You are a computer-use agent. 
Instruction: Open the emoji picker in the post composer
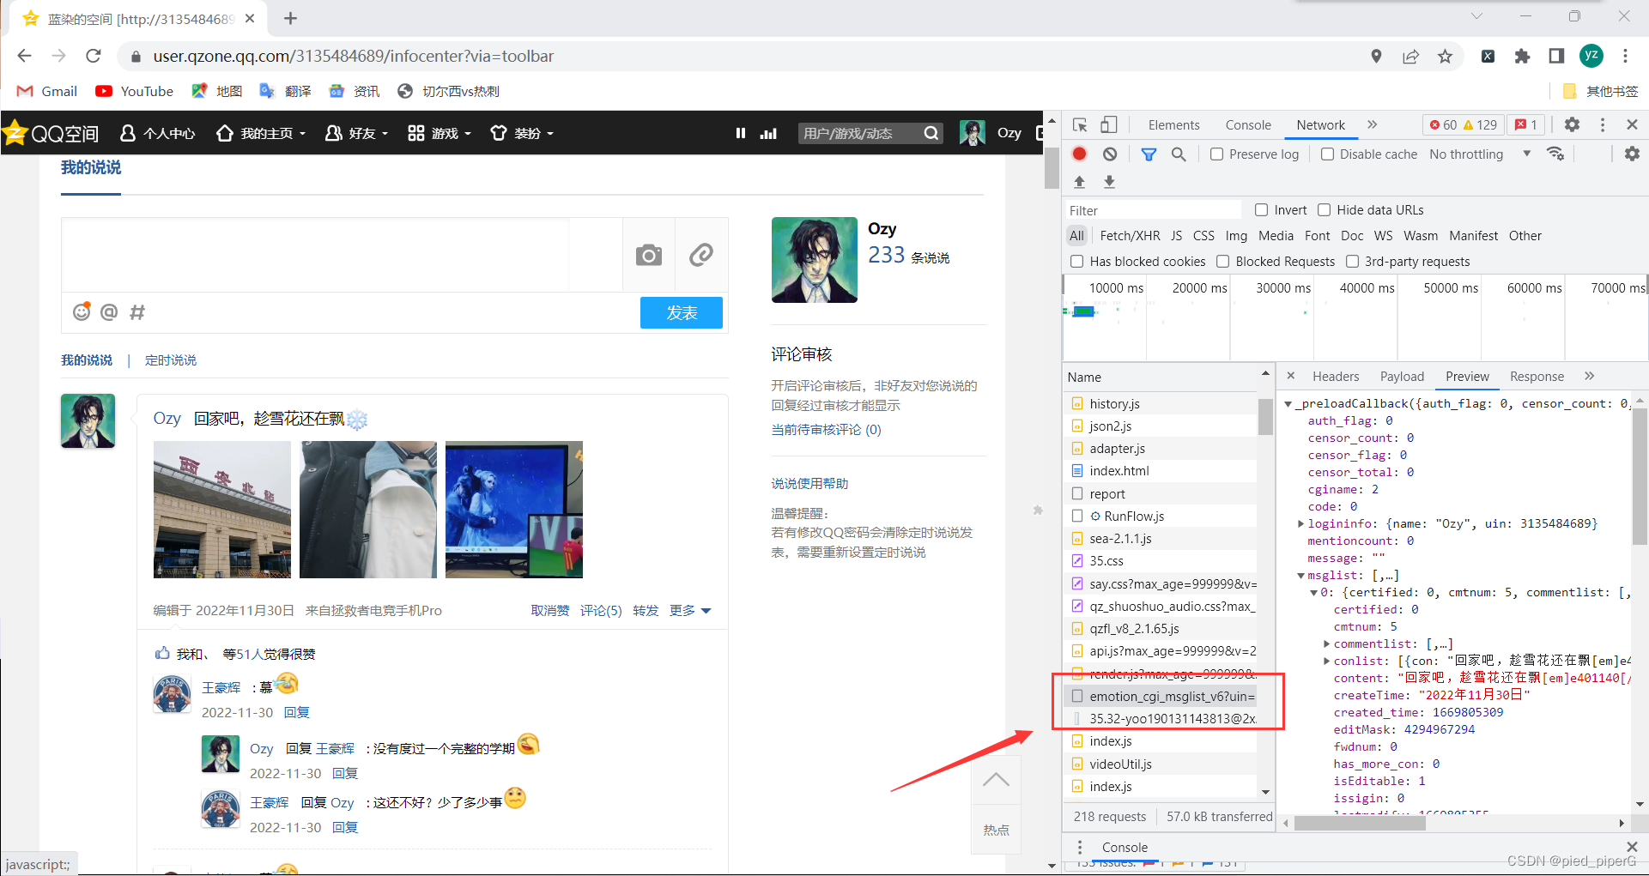81,312
